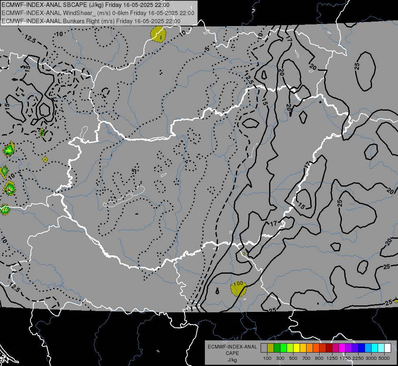Click the 900 tick label in legend
Image resolution: width=398 pixels, height=366 pixels.
319,358
